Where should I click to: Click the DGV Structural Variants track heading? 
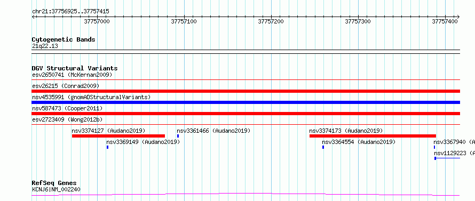[75, 68]
